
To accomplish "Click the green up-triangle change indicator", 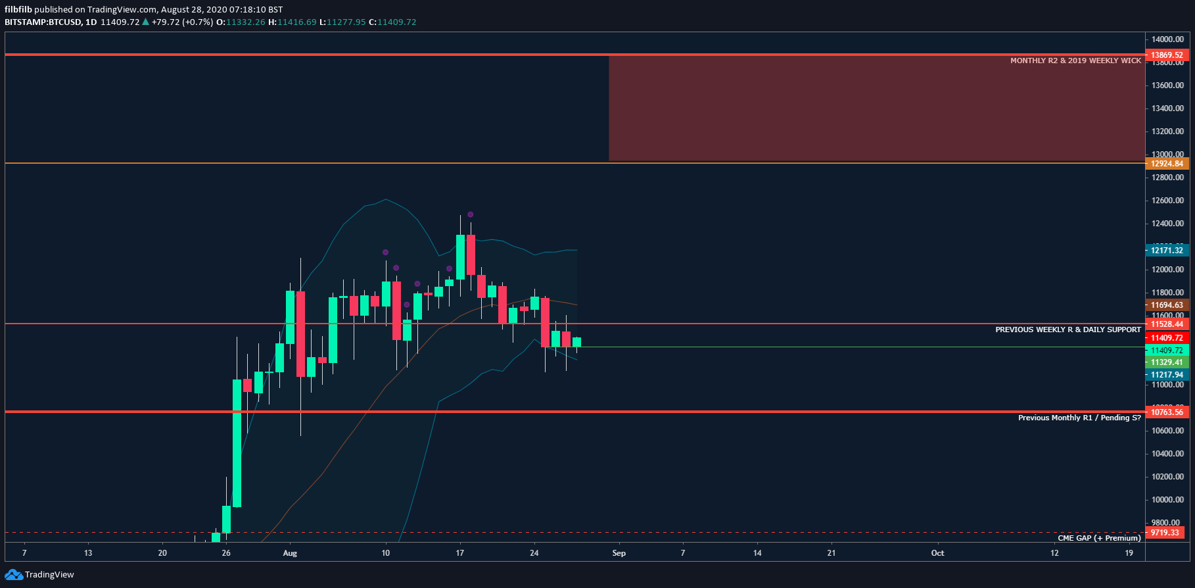I will coord(146,22).
